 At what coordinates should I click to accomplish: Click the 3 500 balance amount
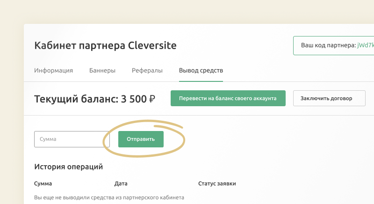click(x=133, y=99)
